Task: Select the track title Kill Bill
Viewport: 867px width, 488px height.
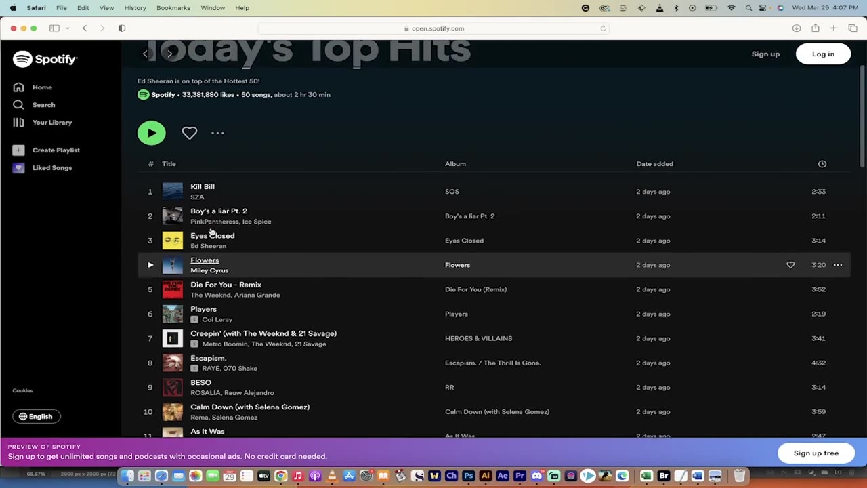Action: tap(203, 187)
